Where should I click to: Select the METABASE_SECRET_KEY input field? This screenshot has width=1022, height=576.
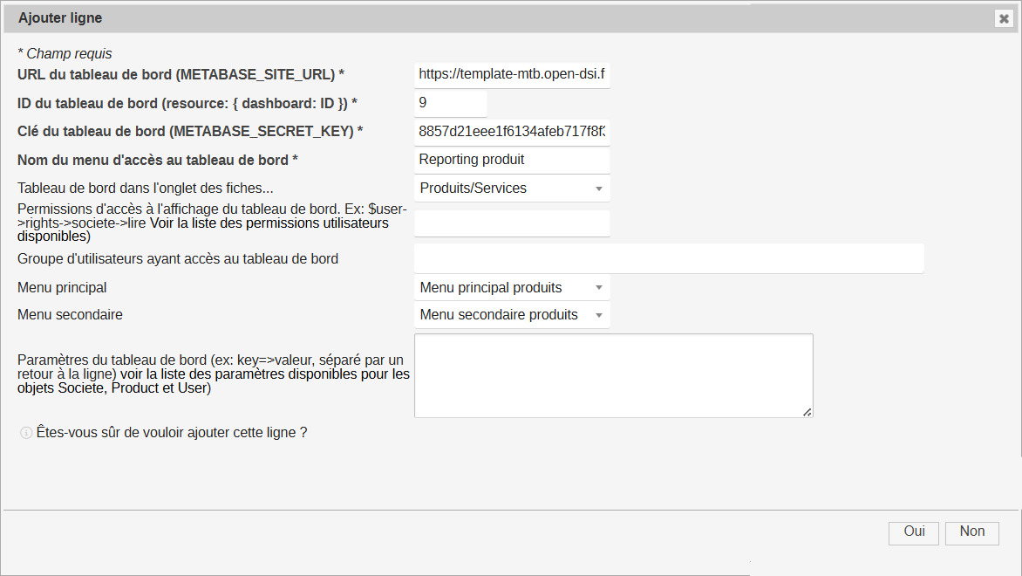512,132
